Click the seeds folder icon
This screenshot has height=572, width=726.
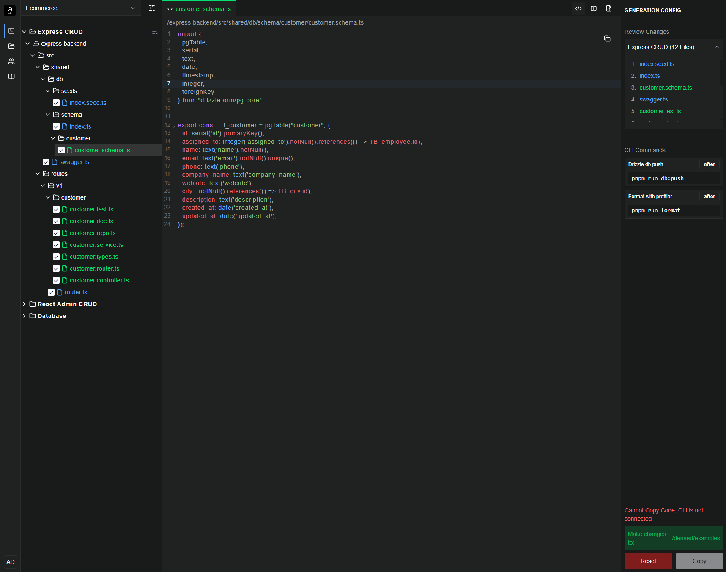tap(56, 91)
